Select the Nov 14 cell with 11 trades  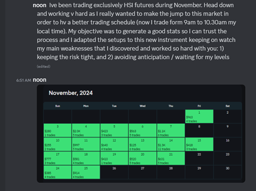point(171,144)
